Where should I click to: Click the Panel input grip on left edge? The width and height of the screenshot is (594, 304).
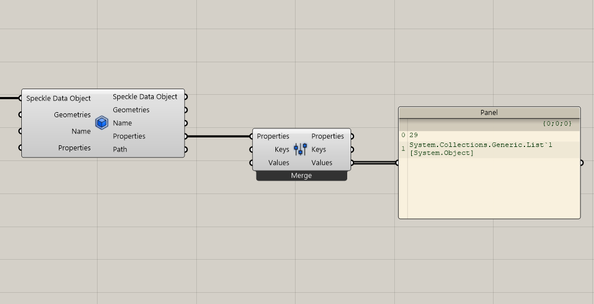(397, 163)
